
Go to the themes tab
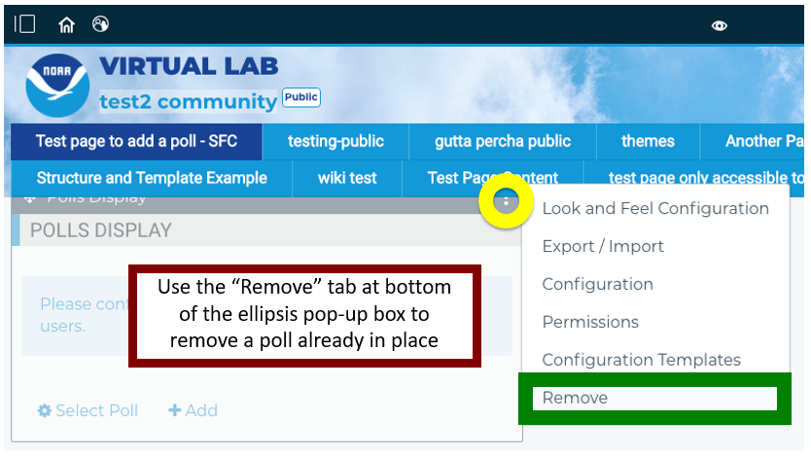pos(648,141)
